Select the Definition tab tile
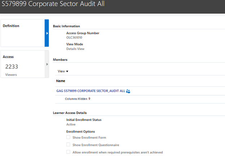The image size is (225, 156). [25, 33]
